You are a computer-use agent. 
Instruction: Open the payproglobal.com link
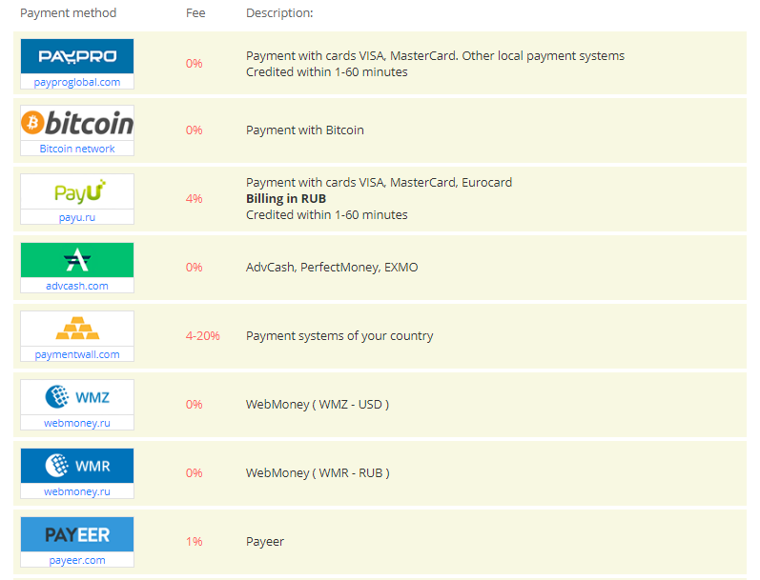coord(77,82)
